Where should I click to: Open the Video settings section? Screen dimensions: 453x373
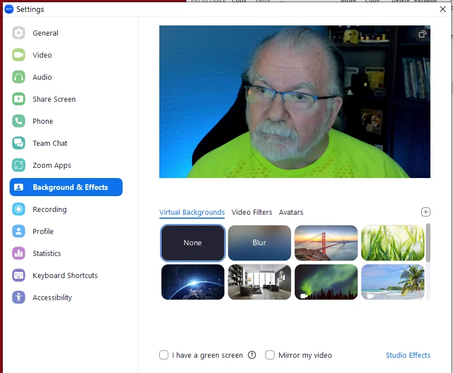click(66, 55)
